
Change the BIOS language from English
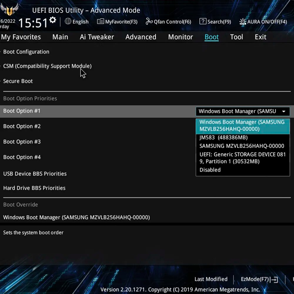[77, 21]
